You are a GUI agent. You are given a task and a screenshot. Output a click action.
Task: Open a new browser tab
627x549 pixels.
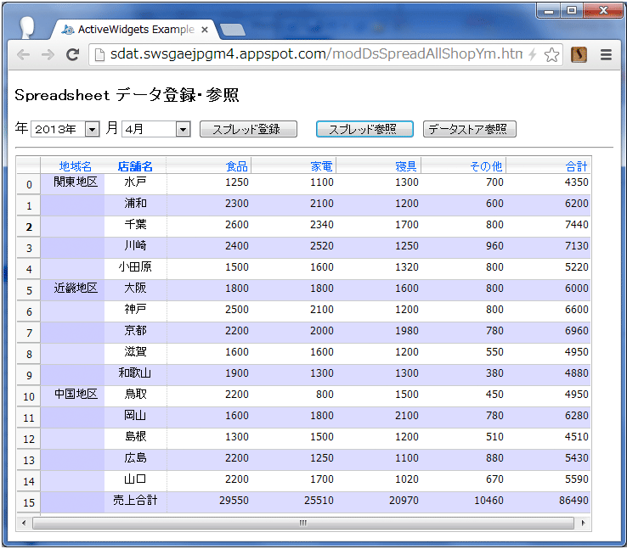[x=232, y=31]
